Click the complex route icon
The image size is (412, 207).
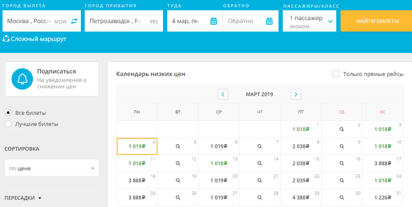(x=6, y=39)
